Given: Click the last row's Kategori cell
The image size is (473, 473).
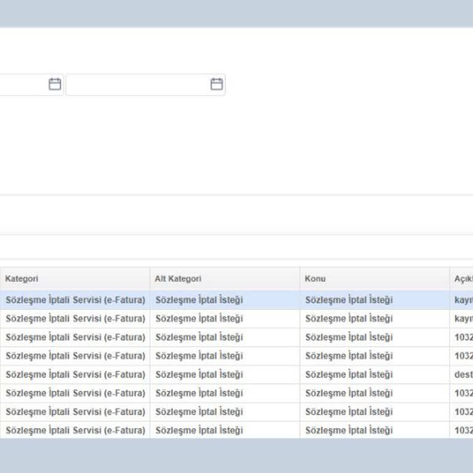Looking at the screenshot, I should coord(75,431).
